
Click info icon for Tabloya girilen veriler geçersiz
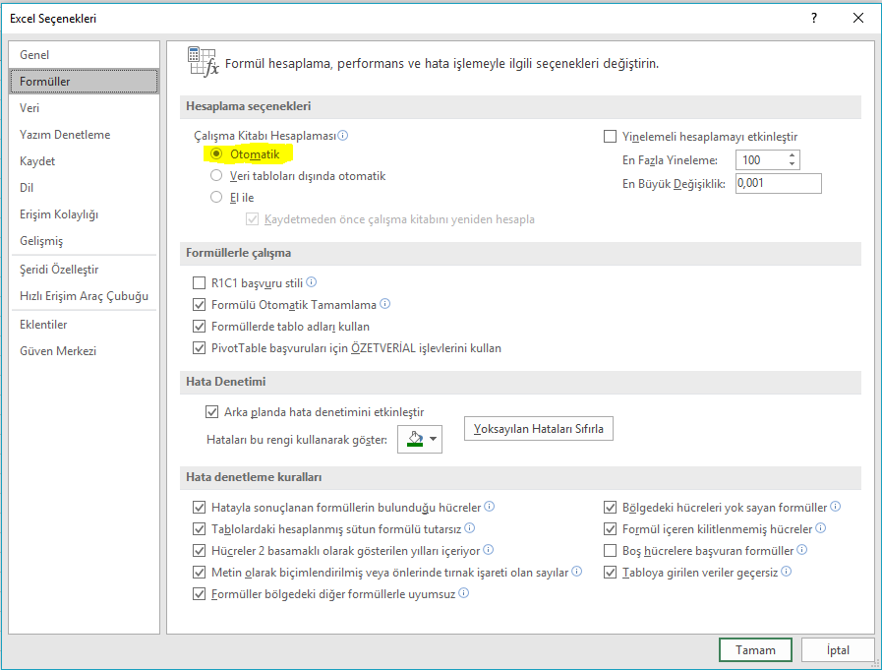click(x=787, y=572)
